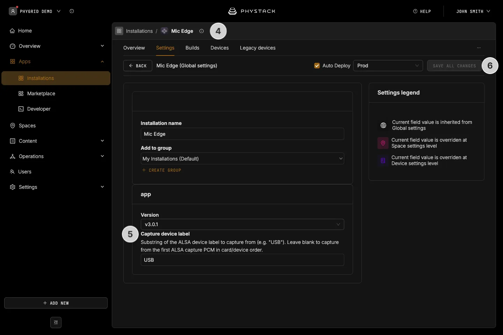Open the three-dot more options menu
503x335 pixels.
point(479,48)
